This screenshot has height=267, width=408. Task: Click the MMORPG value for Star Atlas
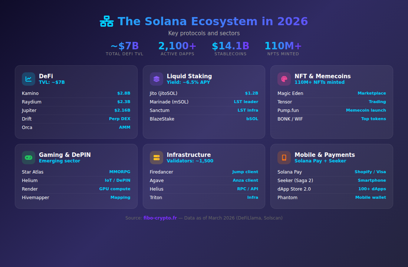[x=120, y=172]
